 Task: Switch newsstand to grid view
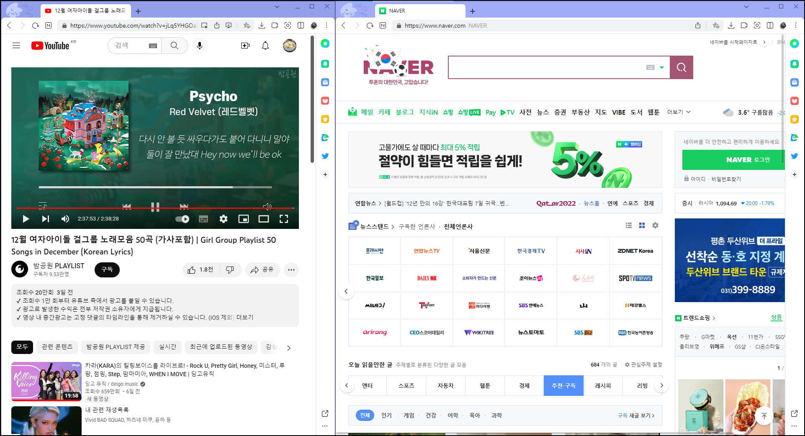tap(642, 226)
